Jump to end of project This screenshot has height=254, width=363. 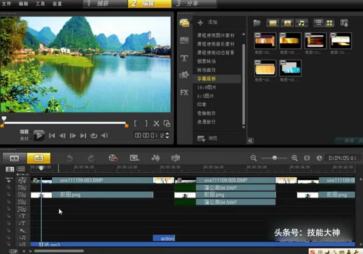(83, 135)
